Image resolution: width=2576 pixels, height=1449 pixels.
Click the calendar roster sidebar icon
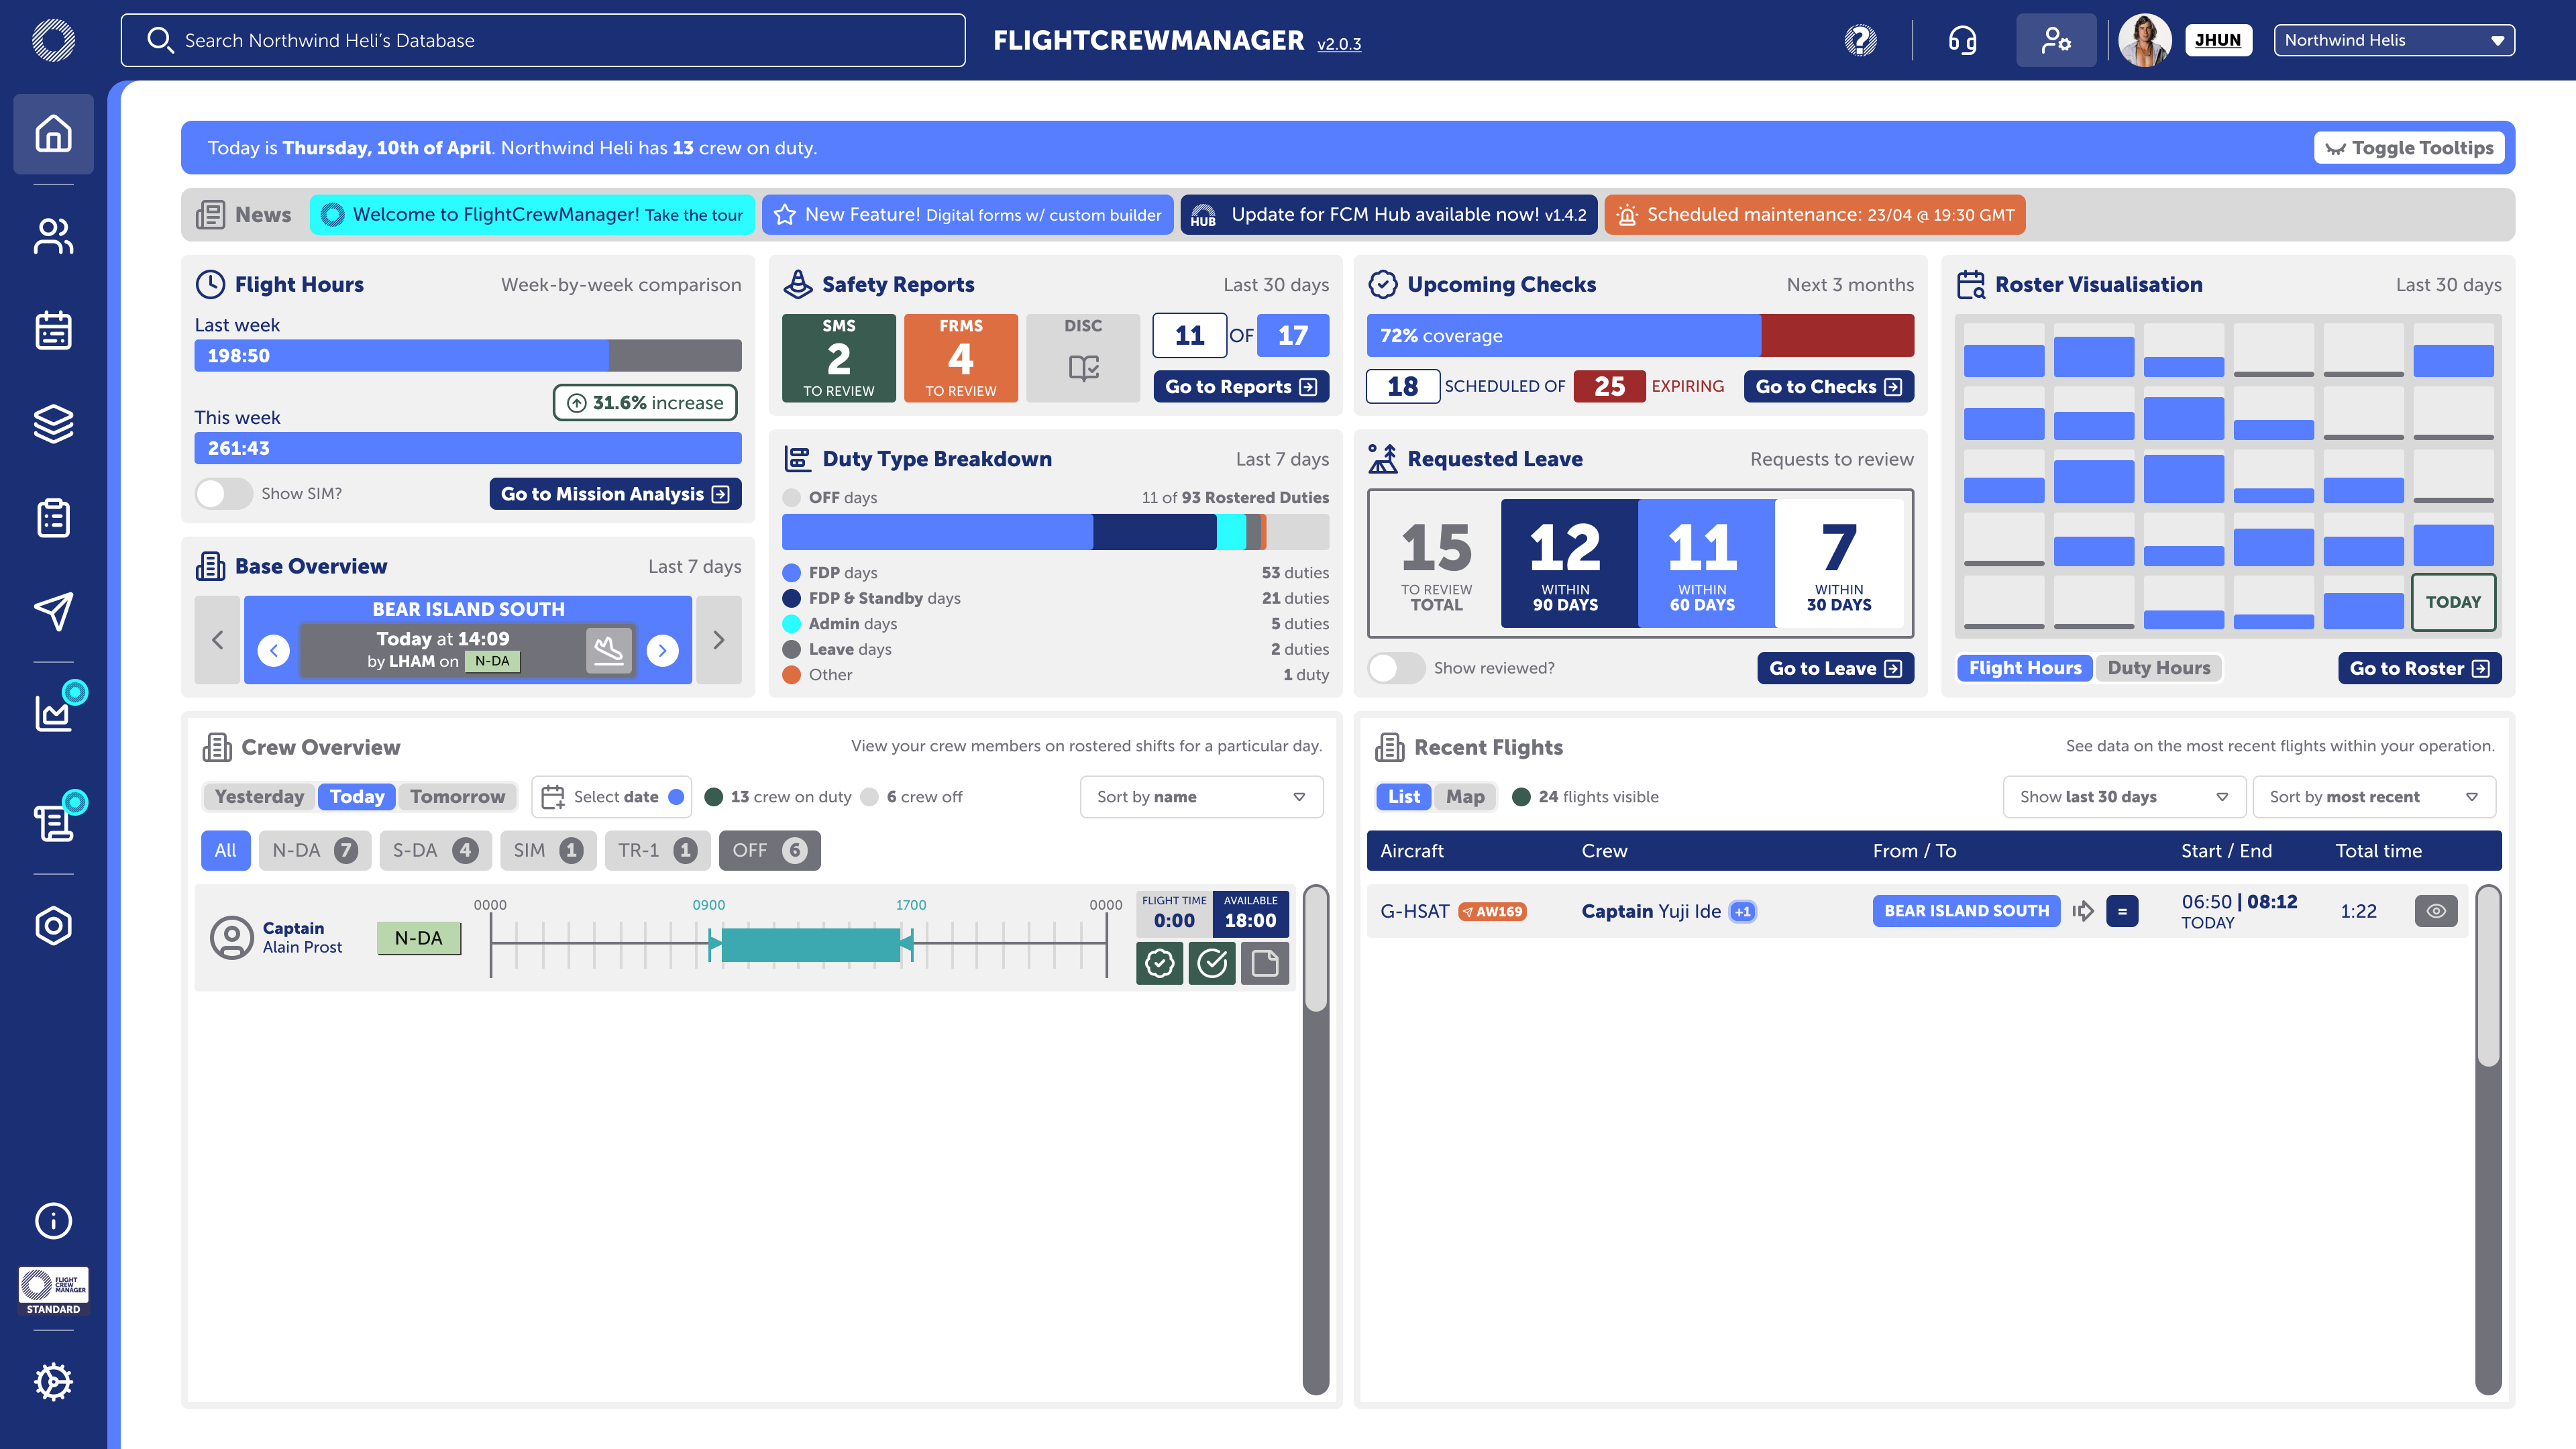[53, 330]
